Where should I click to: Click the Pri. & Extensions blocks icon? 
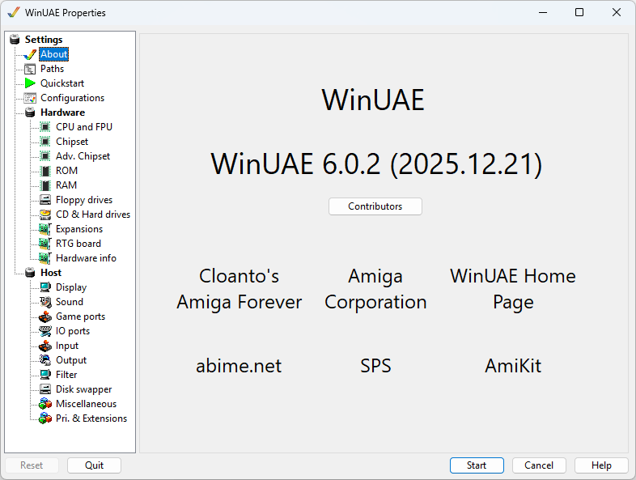click(45, 418)
